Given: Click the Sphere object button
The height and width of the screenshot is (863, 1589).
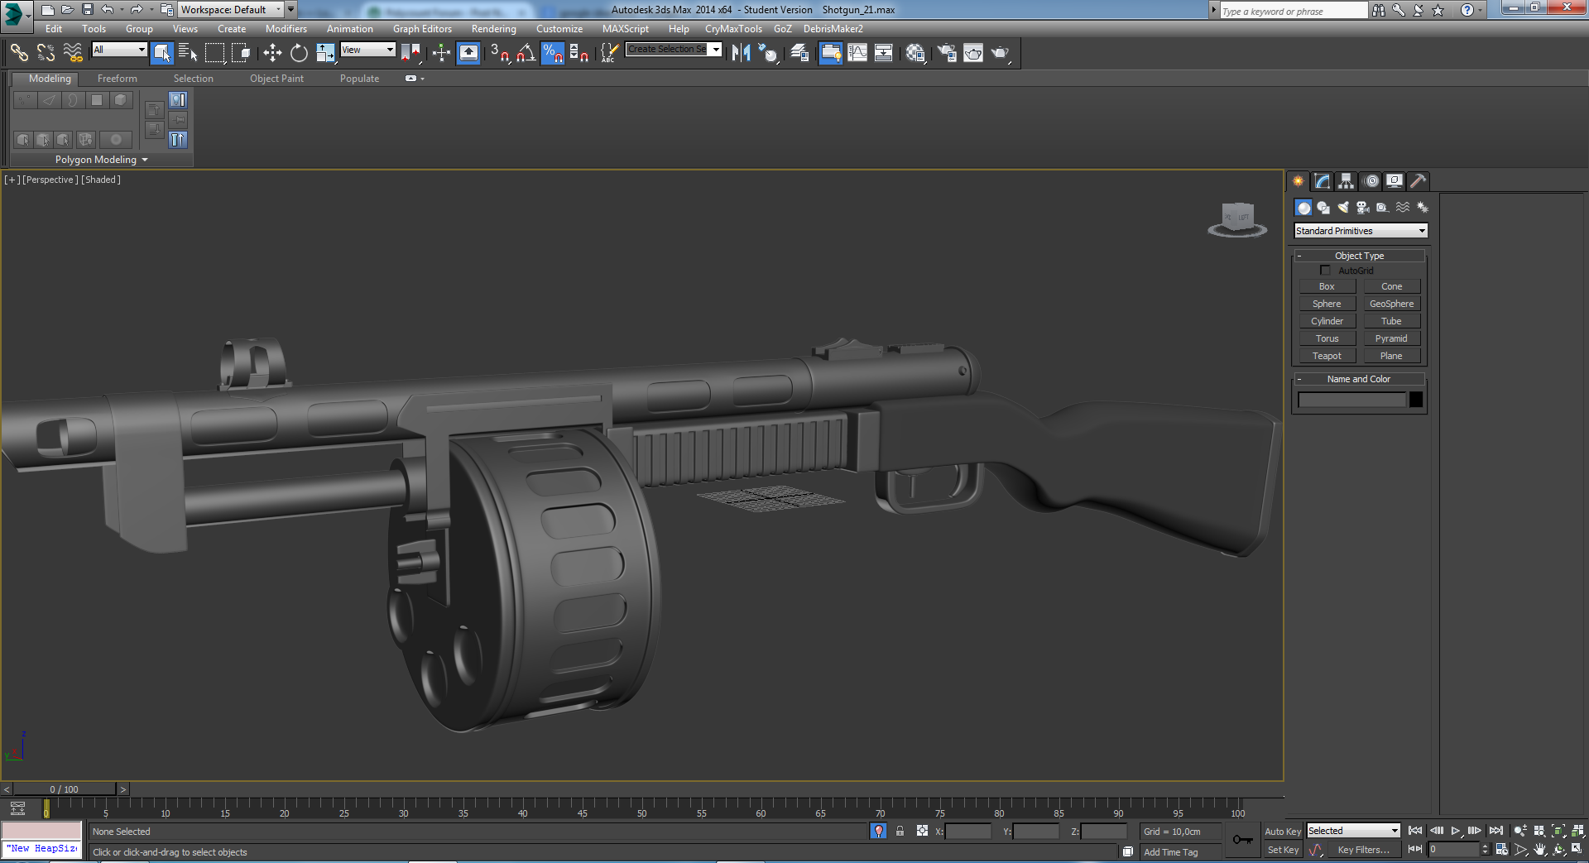Looking at the screenshot, I should 1327,304.
